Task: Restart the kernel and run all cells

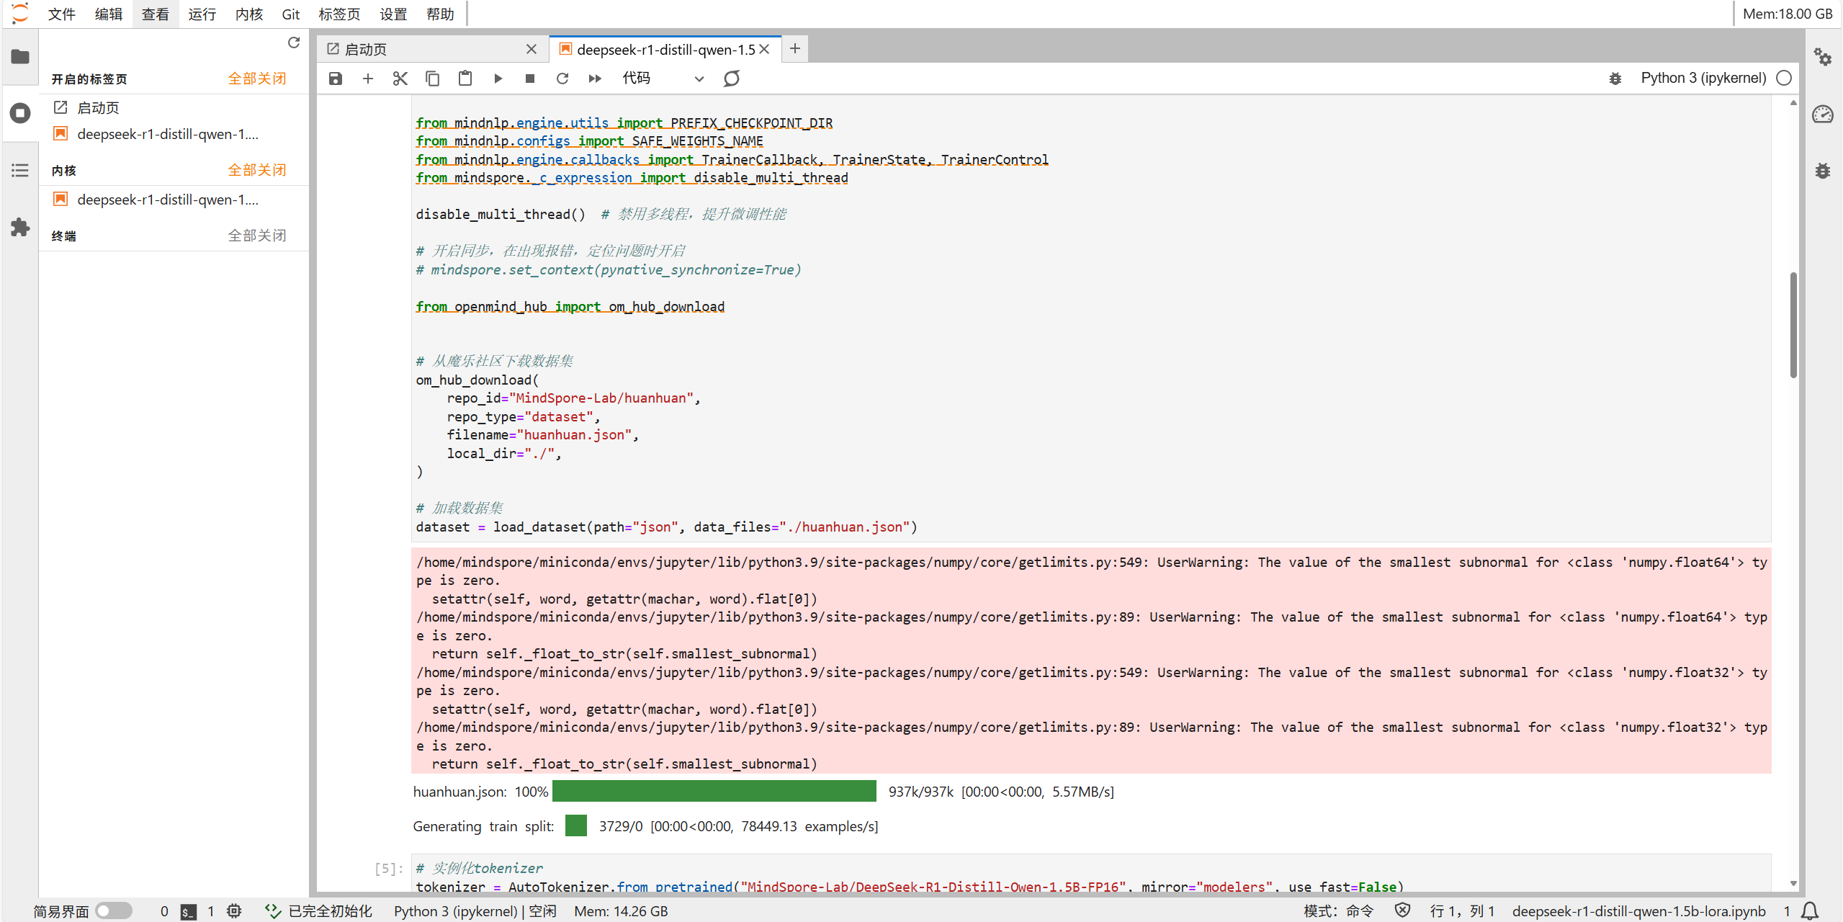Action: (595, 79)
